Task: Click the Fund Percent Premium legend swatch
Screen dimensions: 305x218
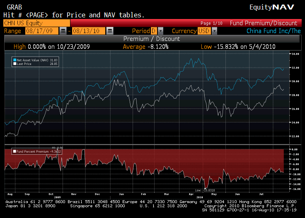Action: [x=15, y=151]
